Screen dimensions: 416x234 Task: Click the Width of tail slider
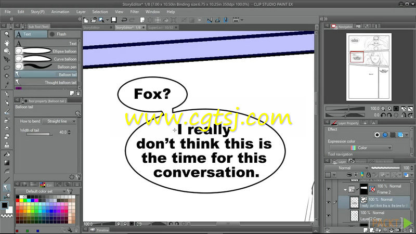[40, 134]
